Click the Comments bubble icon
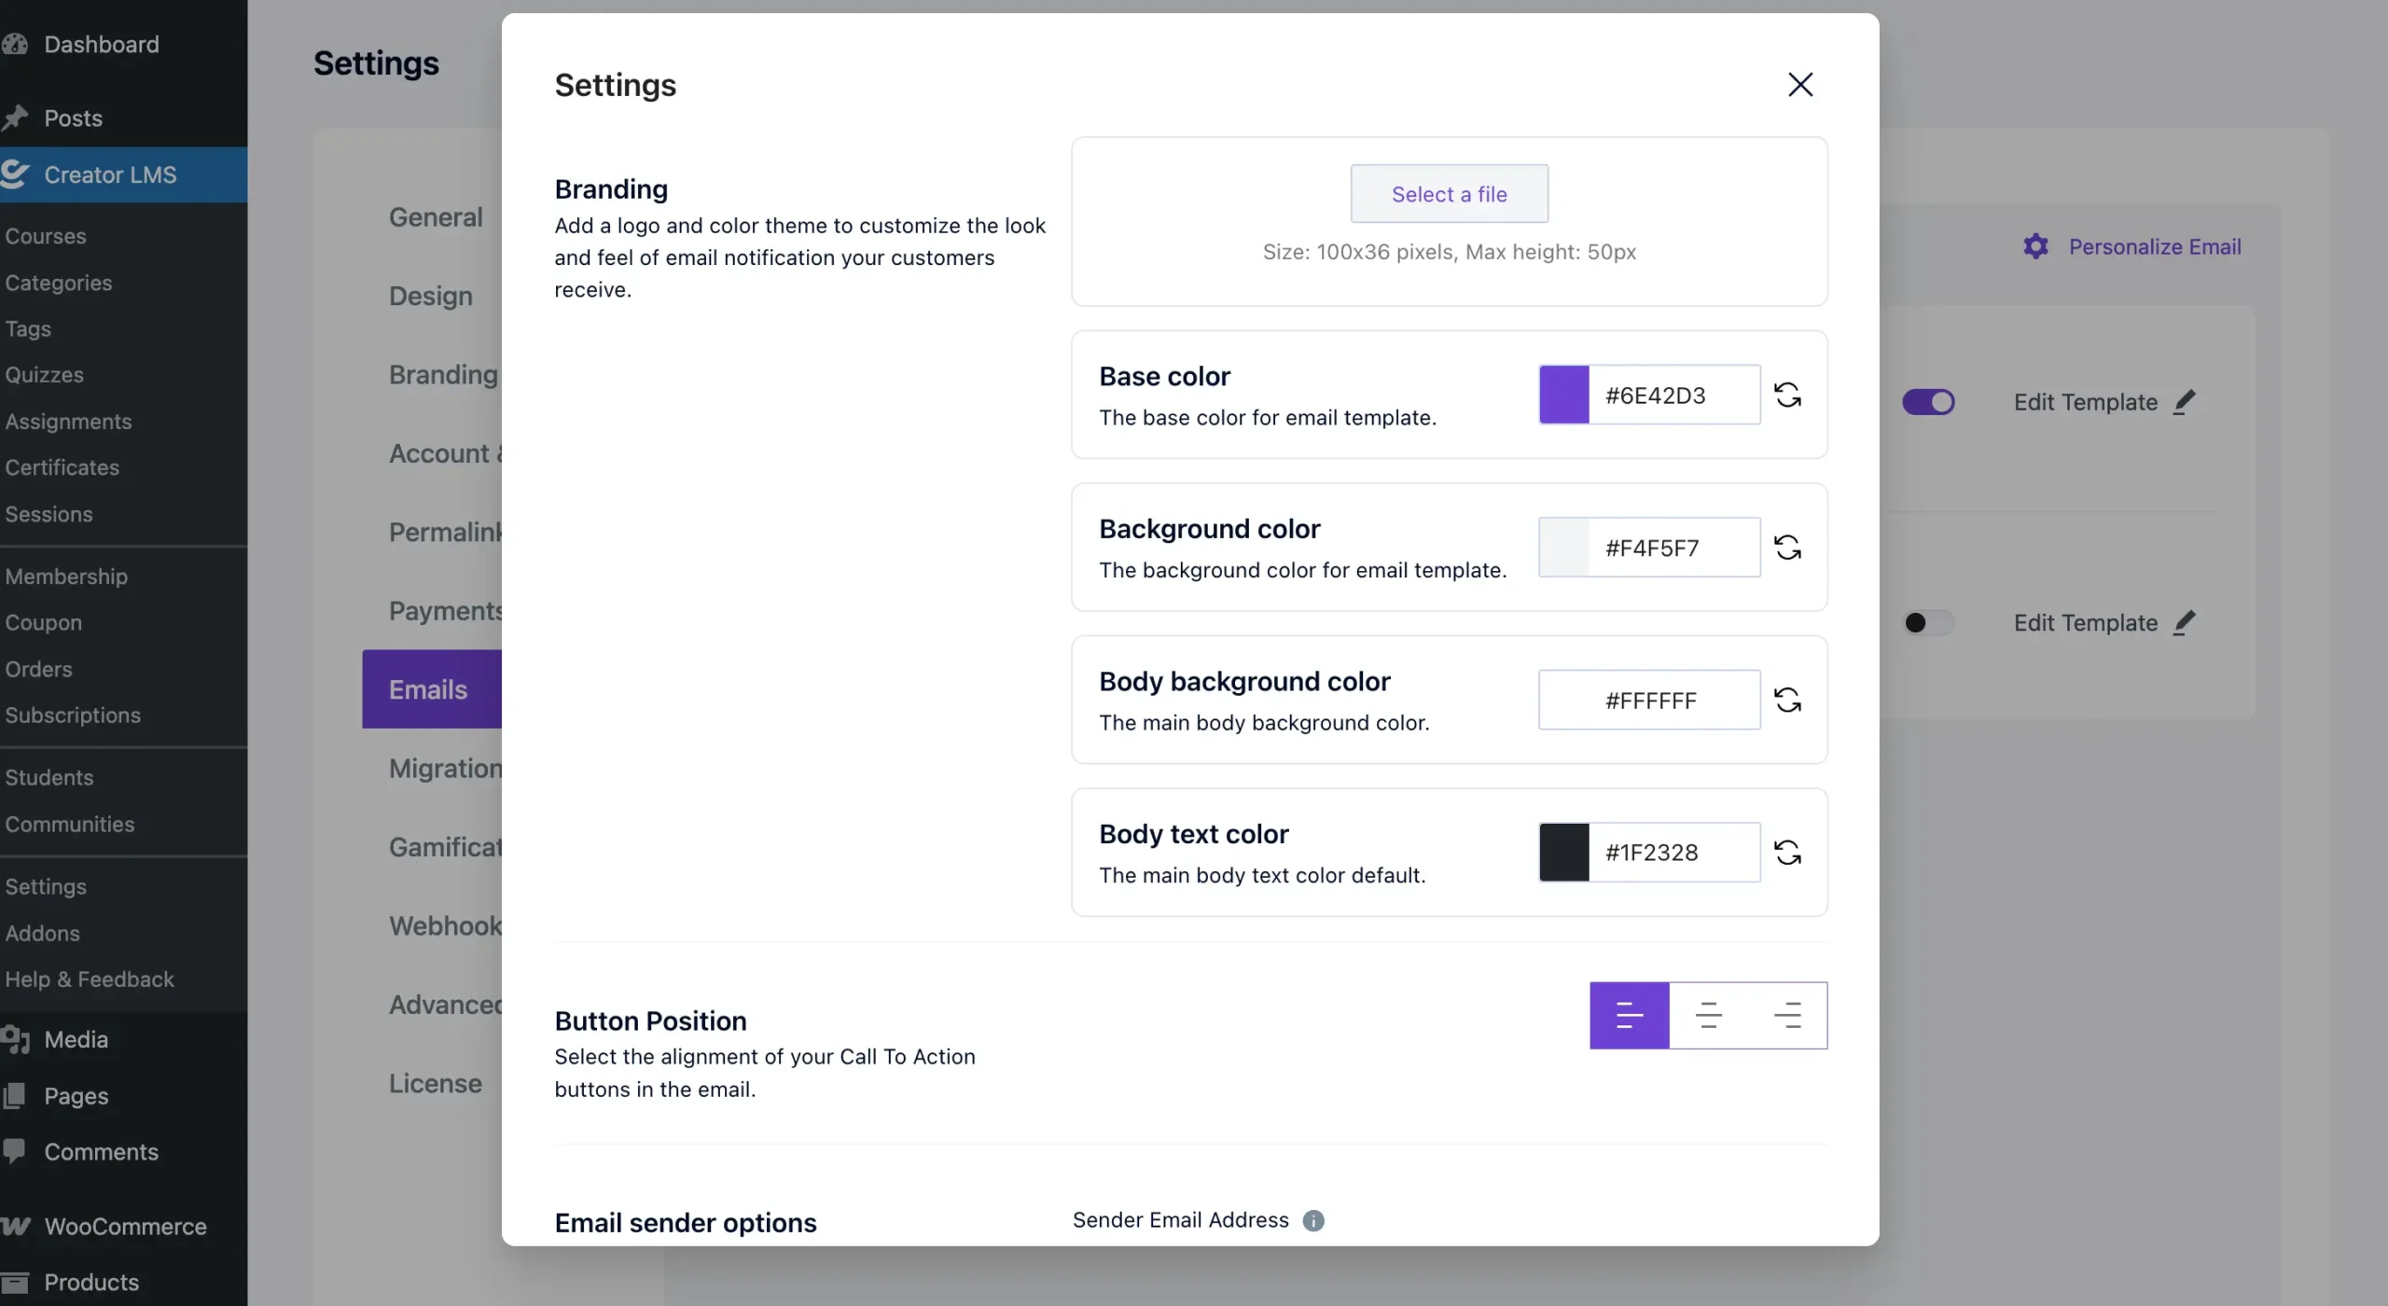This screenshot has height=1306, width=2388. (x=16, y=1151)
